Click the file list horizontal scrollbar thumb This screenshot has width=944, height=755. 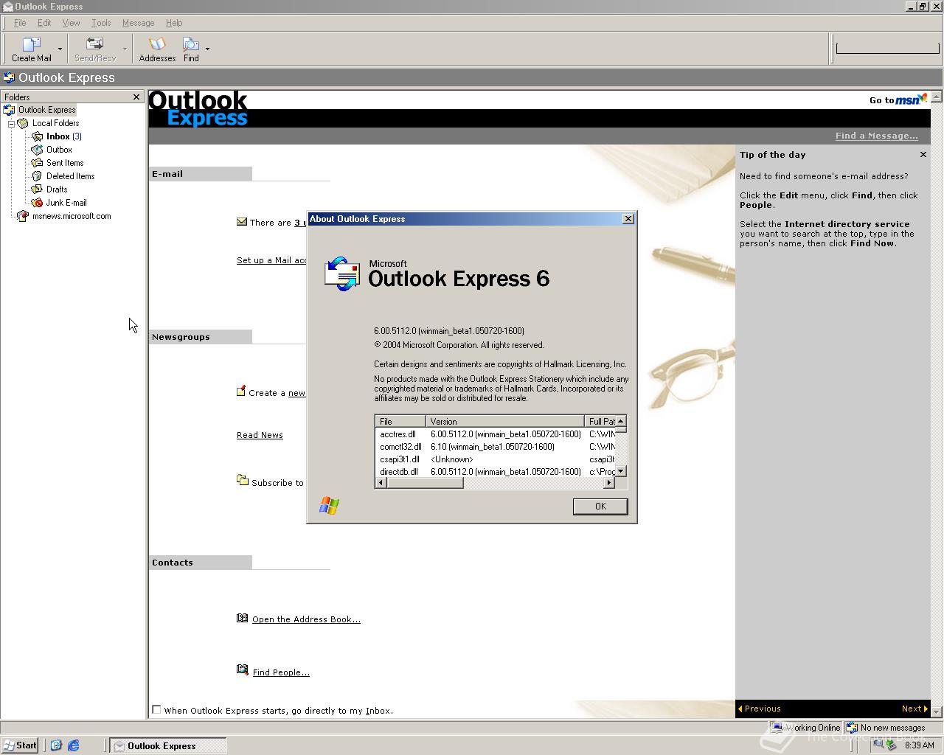pyautogui.click(x=425, y=483)
